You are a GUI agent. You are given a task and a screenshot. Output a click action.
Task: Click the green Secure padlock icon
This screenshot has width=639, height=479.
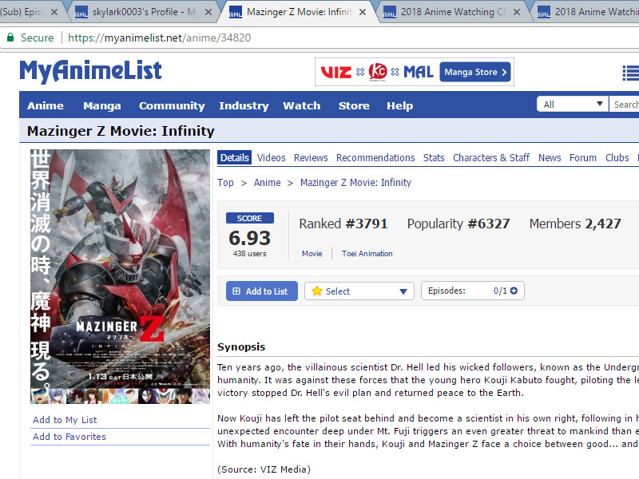(x=10, y=38)
